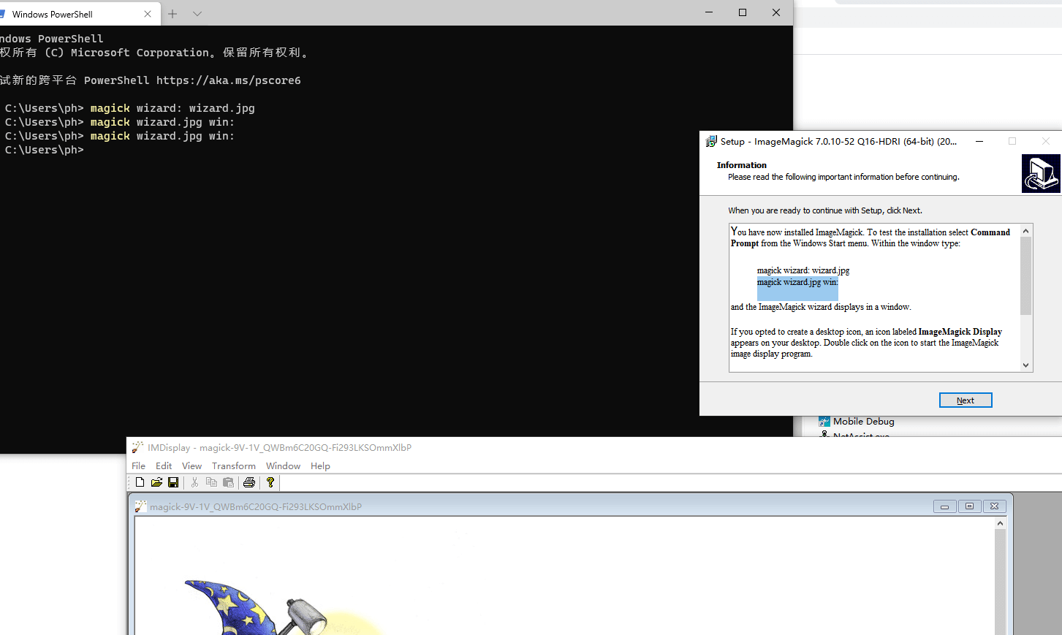Click the setup information scrollbar down arrow
Screen dimensions: 1062x635
click(x=1026, y=365)
